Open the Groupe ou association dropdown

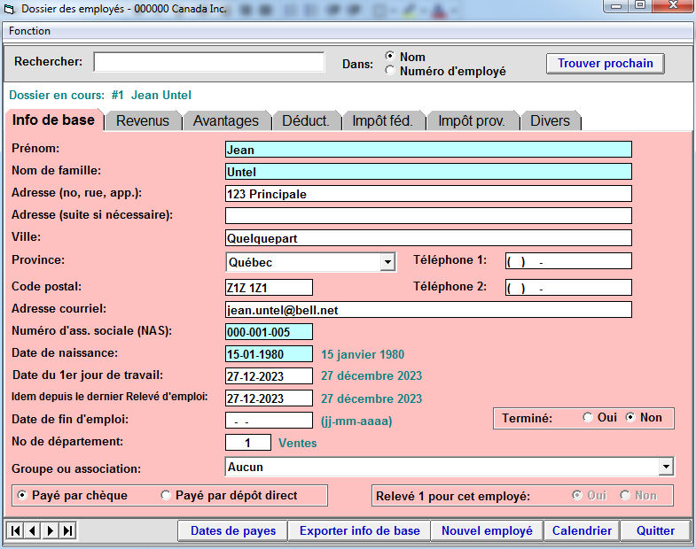[666, 467]
